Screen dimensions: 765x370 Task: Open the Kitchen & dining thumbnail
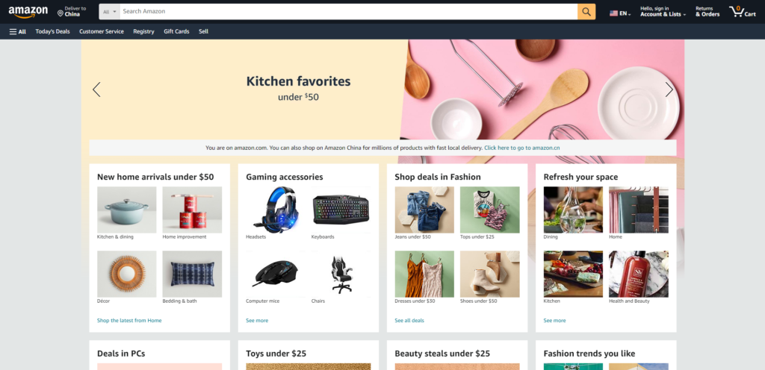[127, 210]
